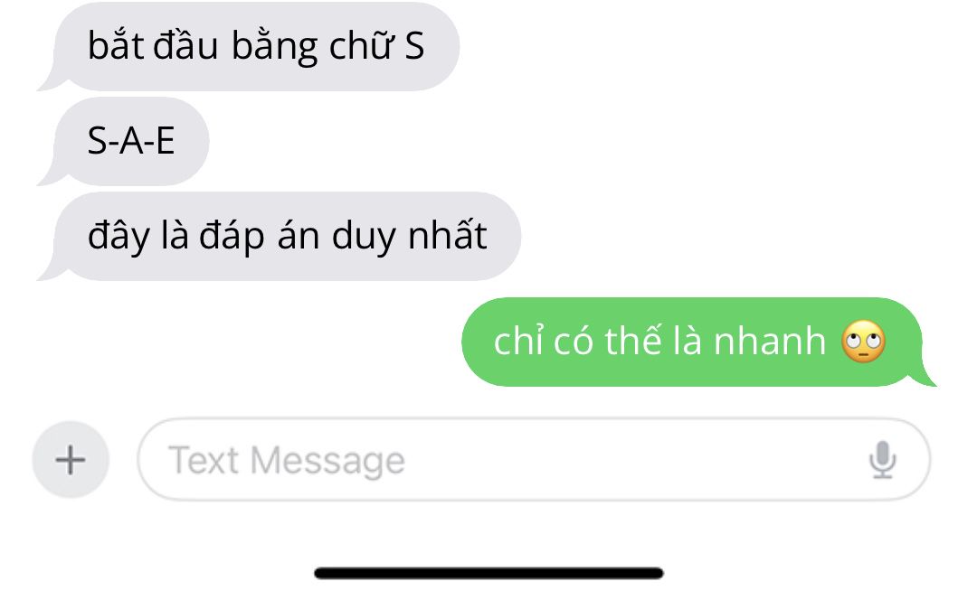The image size is (977, 600).
Task: Click the letter "S" ending first message
Action: click(x=414, y=46)
